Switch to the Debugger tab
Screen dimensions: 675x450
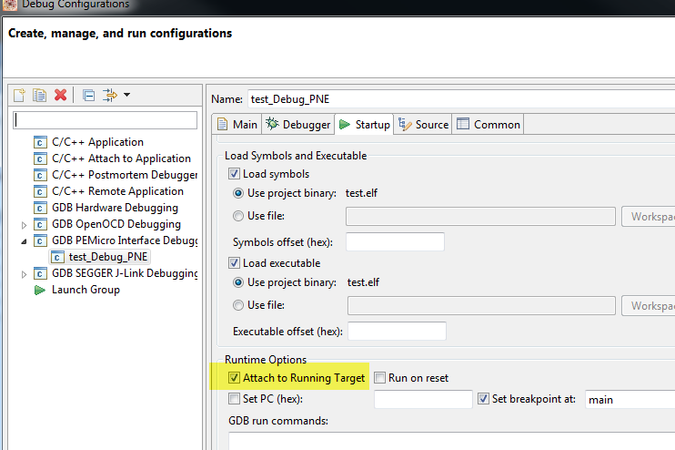click(x=298, y=125)
